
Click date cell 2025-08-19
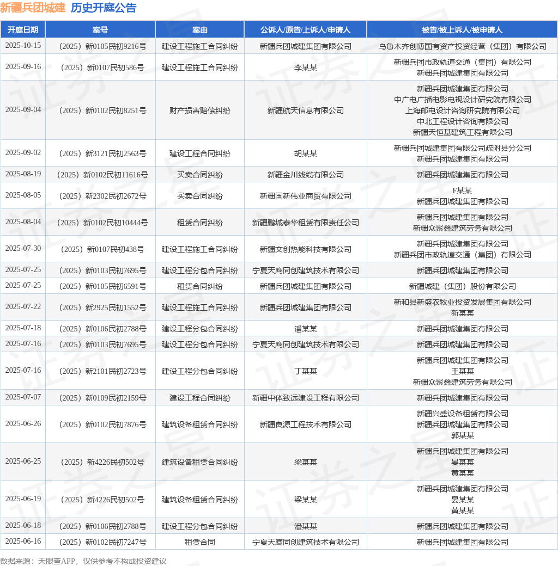[23, 174]
